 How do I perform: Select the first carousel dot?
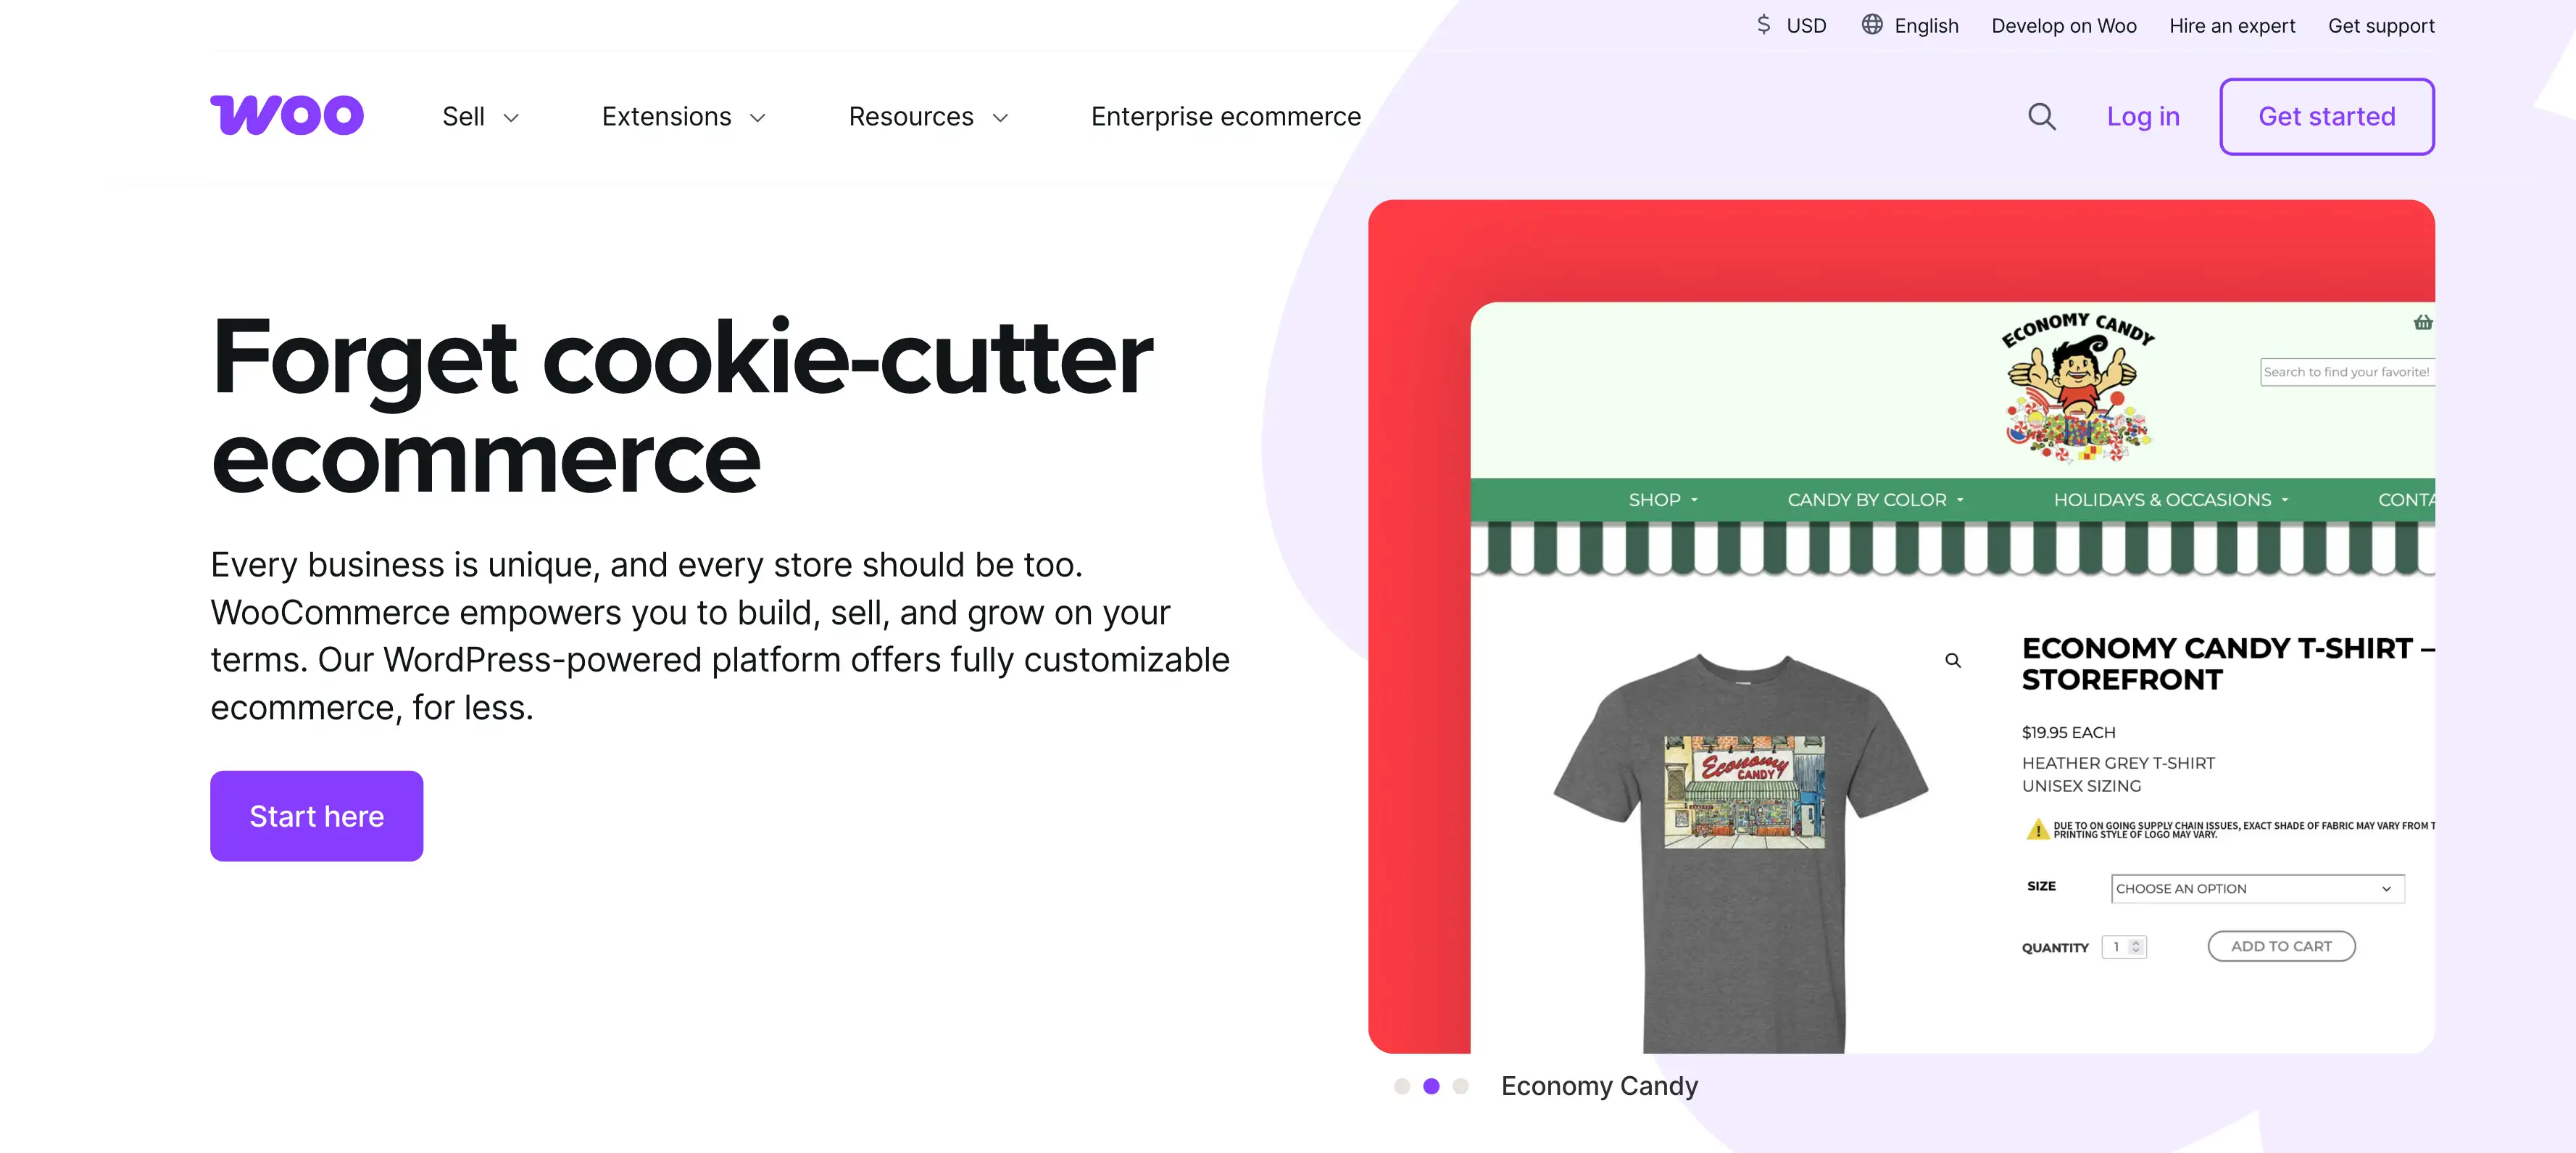(x=1401, y=1086)
